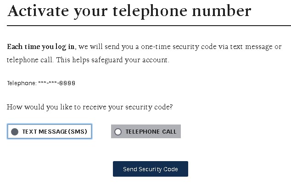Click the horizontal divider under the heading
Image resolution: width=291 pixels, height=184 pixels.
[x=149, y=26]
